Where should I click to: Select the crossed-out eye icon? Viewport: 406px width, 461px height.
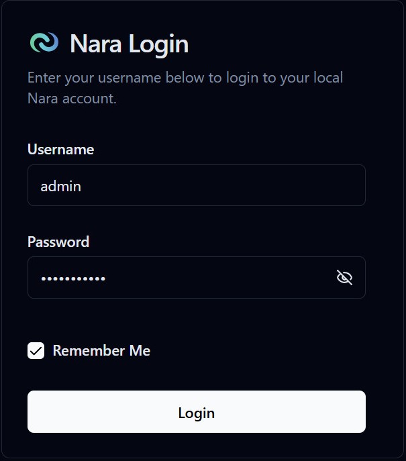(344, 278)
